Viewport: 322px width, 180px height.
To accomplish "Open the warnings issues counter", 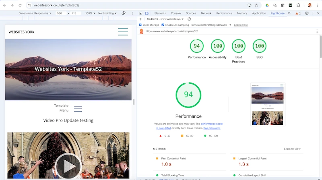I will 298,13.
